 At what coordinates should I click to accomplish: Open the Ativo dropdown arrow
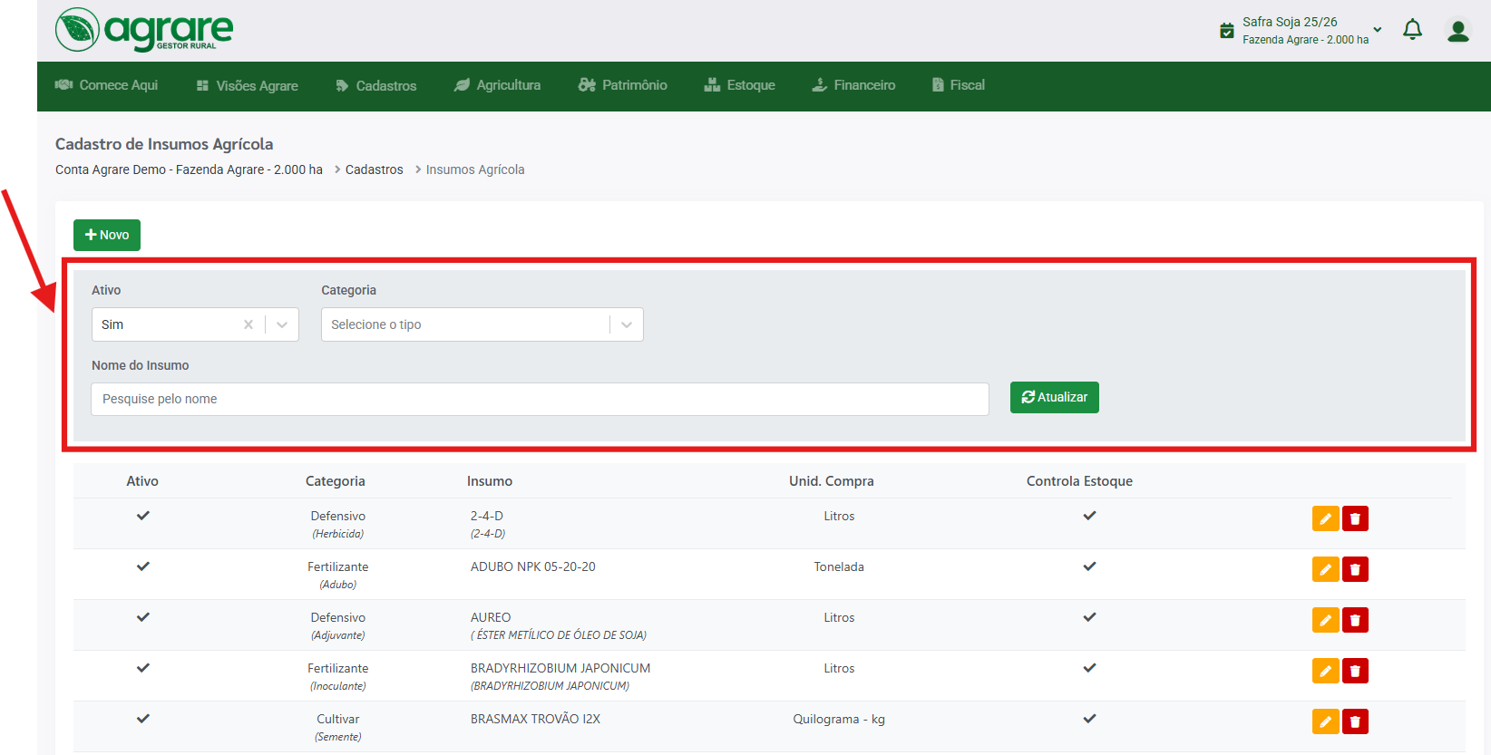282,324
